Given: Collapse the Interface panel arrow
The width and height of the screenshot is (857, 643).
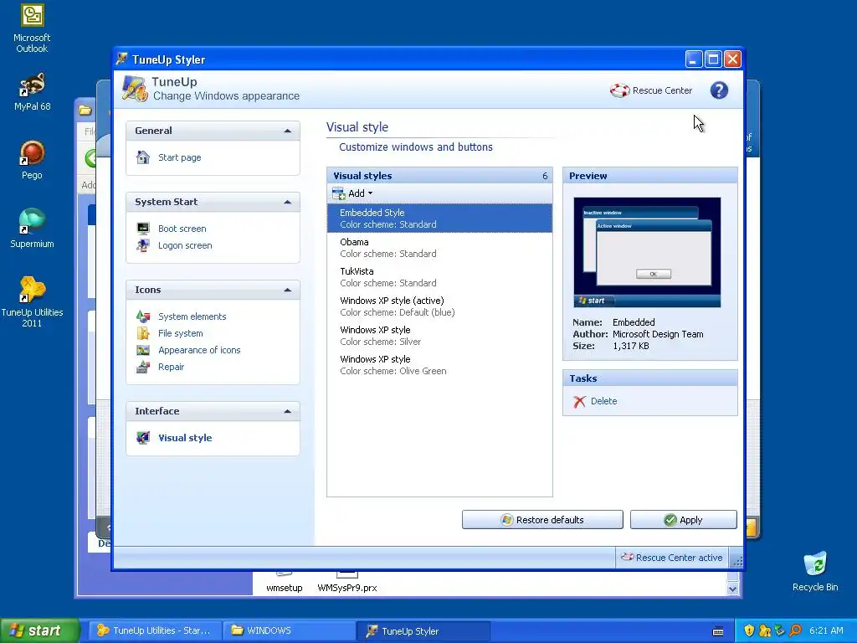Looking at the screenshot, I should 288,411.
